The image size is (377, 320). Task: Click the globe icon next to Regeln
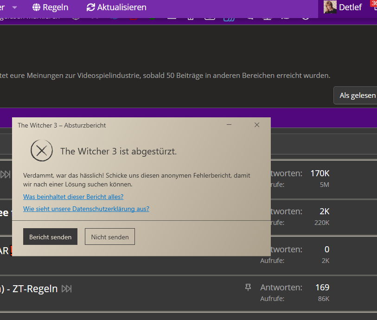[x=37, y=7]
